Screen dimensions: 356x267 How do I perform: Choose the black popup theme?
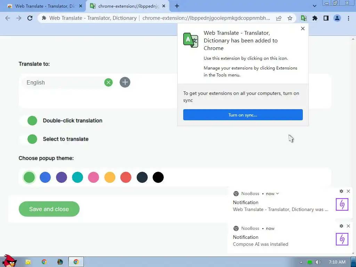[x=158, y=177]
